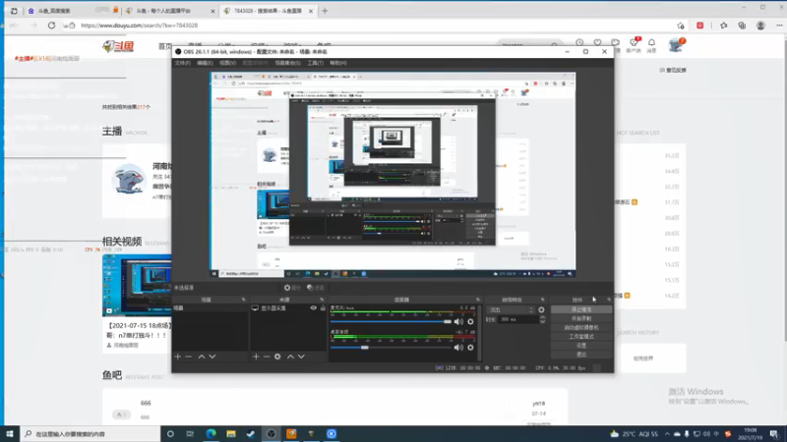Viewport: 787px width, 442px height.
Task: Open Windows Task View button
Action: [190, 434]
